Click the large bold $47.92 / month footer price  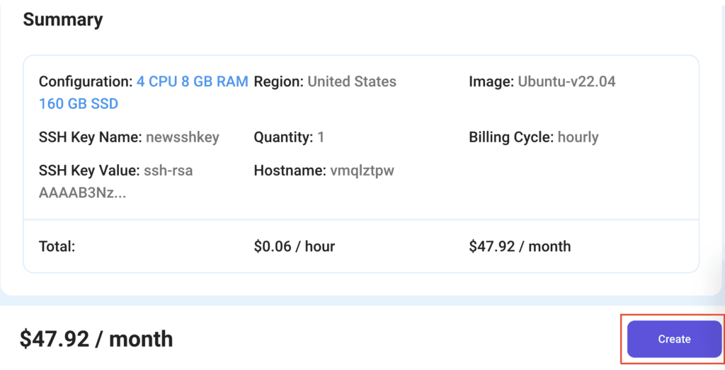96,339
